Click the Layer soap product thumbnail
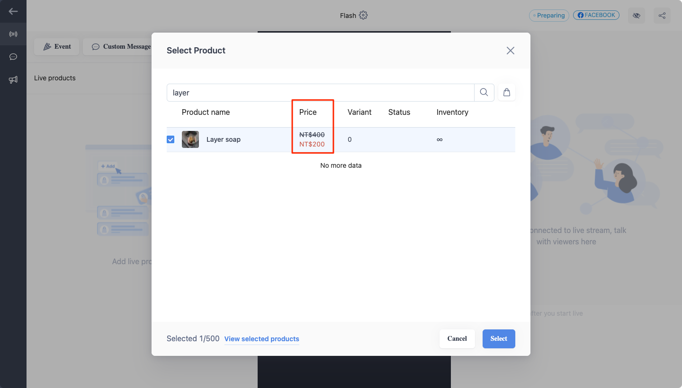Screen dimensions: 682x388 pyautogui.click(x=190, y=139)
